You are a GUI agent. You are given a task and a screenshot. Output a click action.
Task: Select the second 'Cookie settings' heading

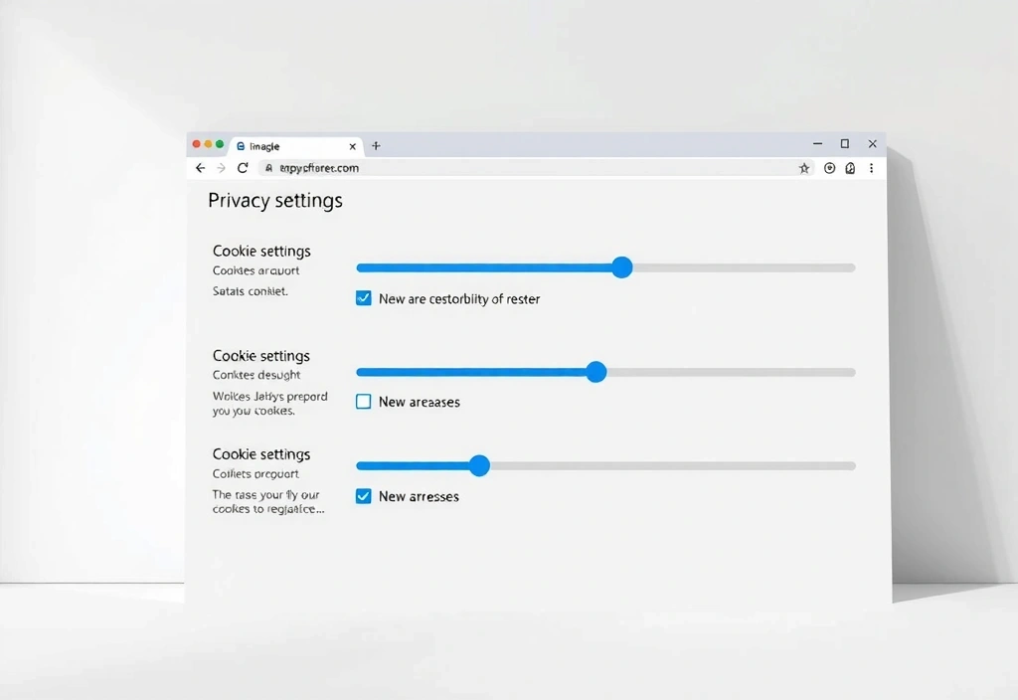coord(260,355)
